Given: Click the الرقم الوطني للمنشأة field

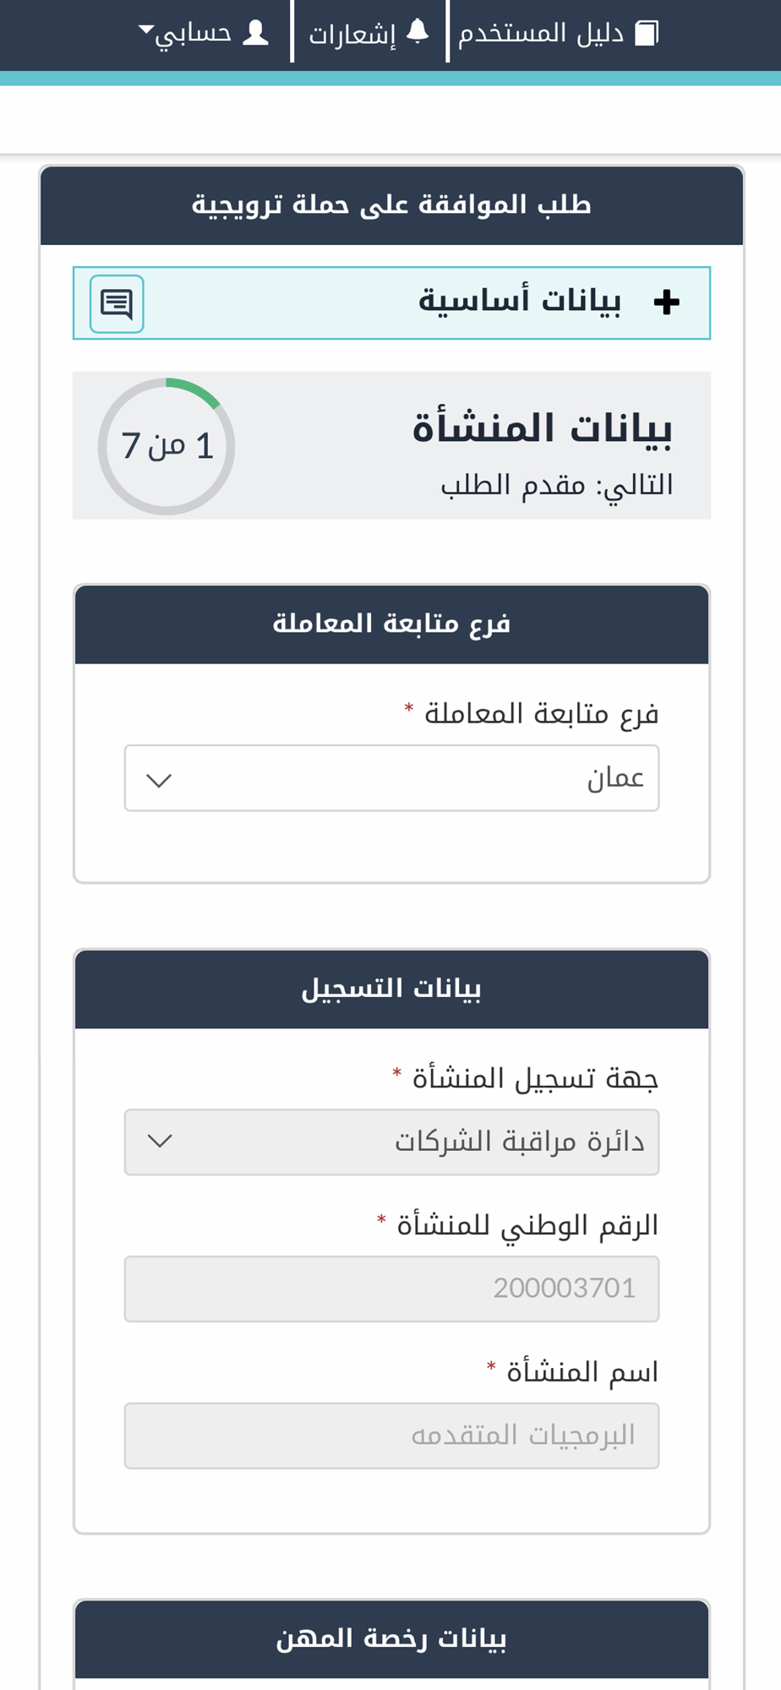Looking at the screenshot, I should pyautogui.click(x=391, y=1289).
